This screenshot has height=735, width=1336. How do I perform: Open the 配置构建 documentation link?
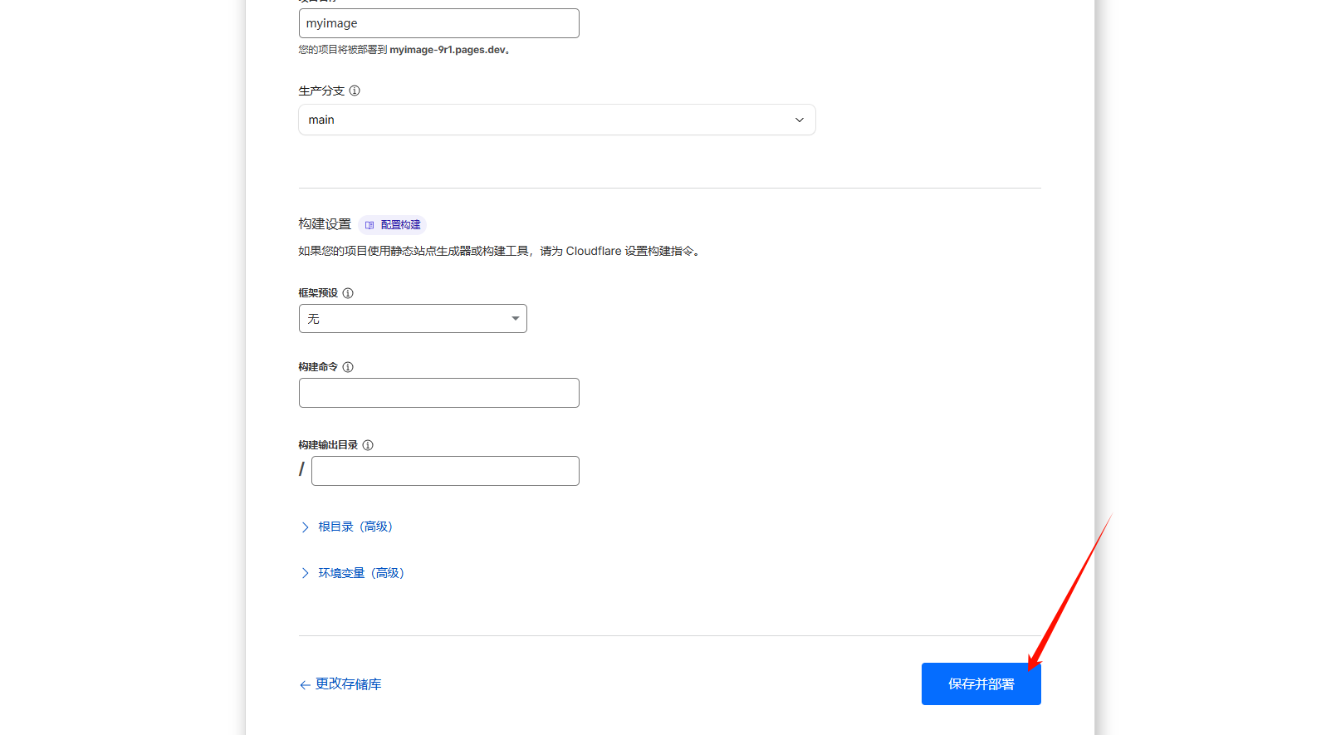(x=399, y=225)
